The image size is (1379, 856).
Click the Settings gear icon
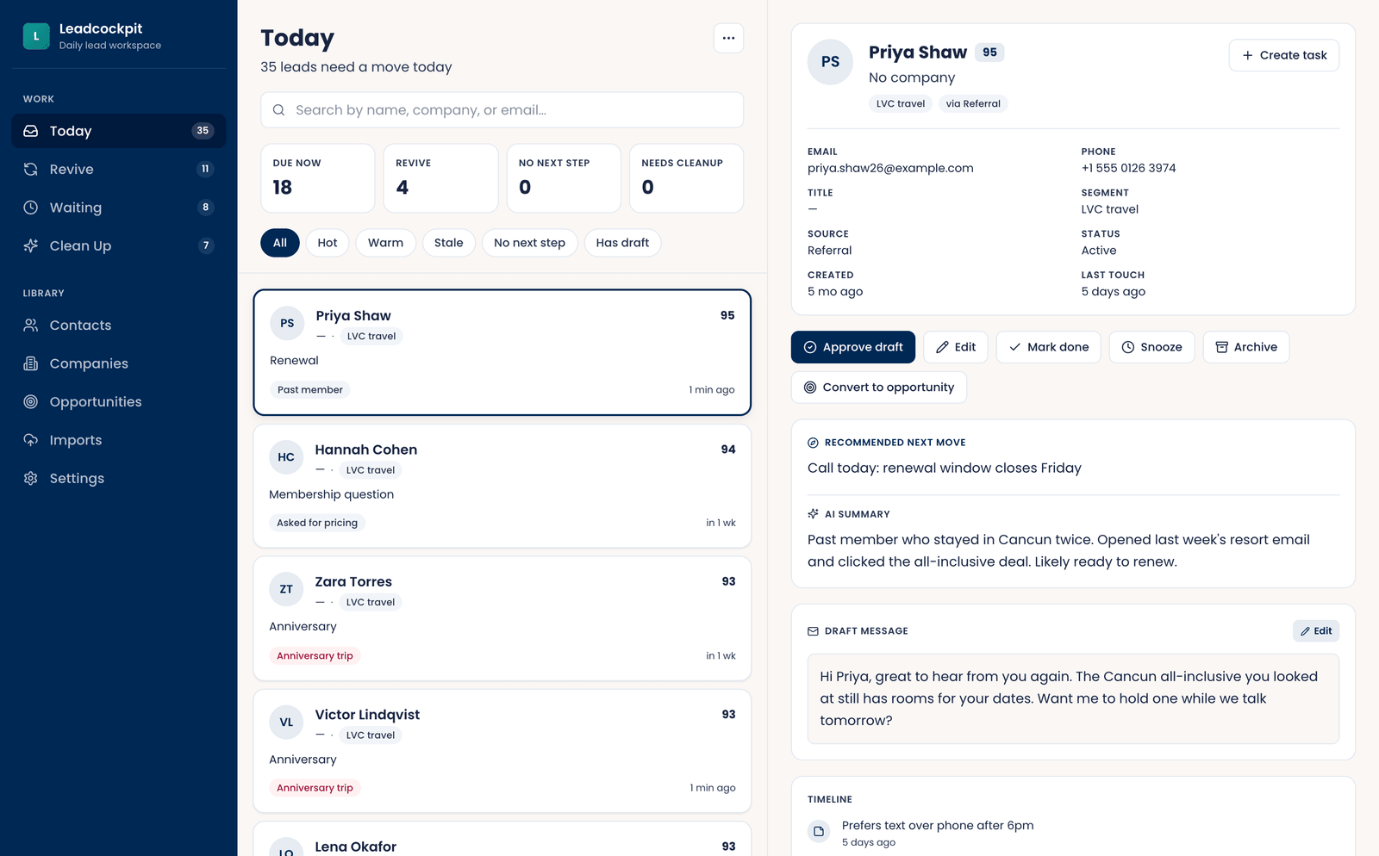point(31,478)
